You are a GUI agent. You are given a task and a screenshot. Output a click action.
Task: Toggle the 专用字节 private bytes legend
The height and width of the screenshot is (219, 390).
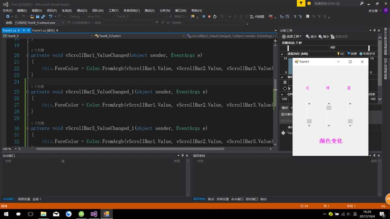pyautogui.click(x=367, y=54)
